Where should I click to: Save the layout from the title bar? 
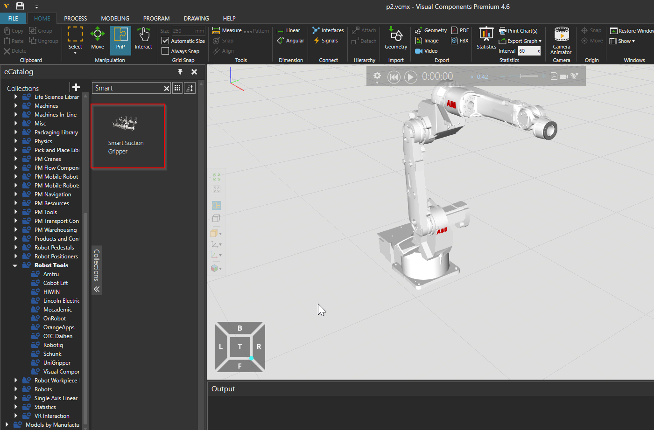pyautogui.click(x=20, y=6)
